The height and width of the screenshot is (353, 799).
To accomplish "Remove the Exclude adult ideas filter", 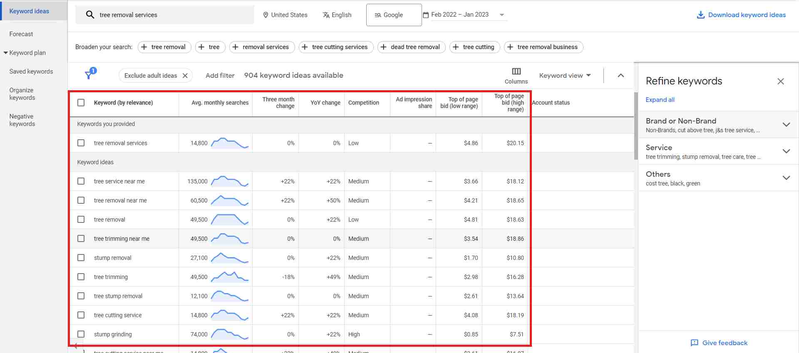I will point(185,76).
